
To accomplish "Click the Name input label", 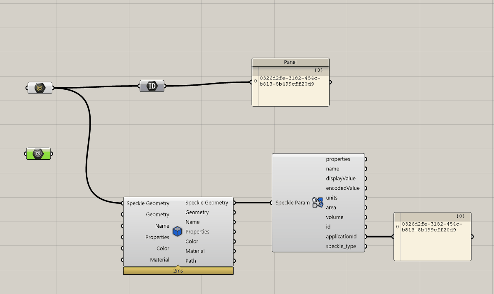I will [162, 226].
